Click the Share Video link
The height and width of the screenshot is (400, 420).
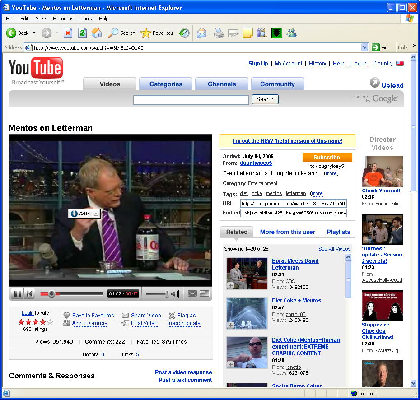click(x=146, y=316)
